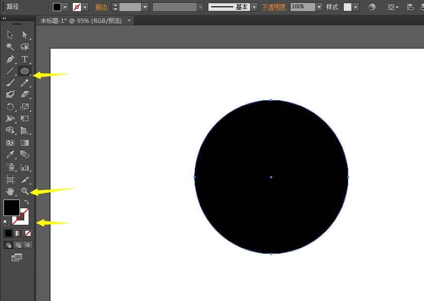Close the 未标题-1 document tab
Image resolution: width=424 pixels, height=301 pixels.
click(x=129, y=21)
